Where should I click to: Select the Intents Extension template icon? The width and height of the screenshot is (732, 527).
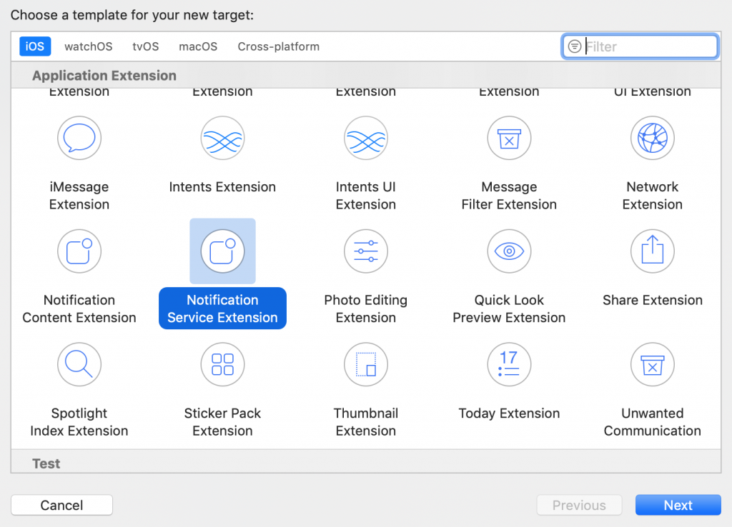click(x=222, y=138)
